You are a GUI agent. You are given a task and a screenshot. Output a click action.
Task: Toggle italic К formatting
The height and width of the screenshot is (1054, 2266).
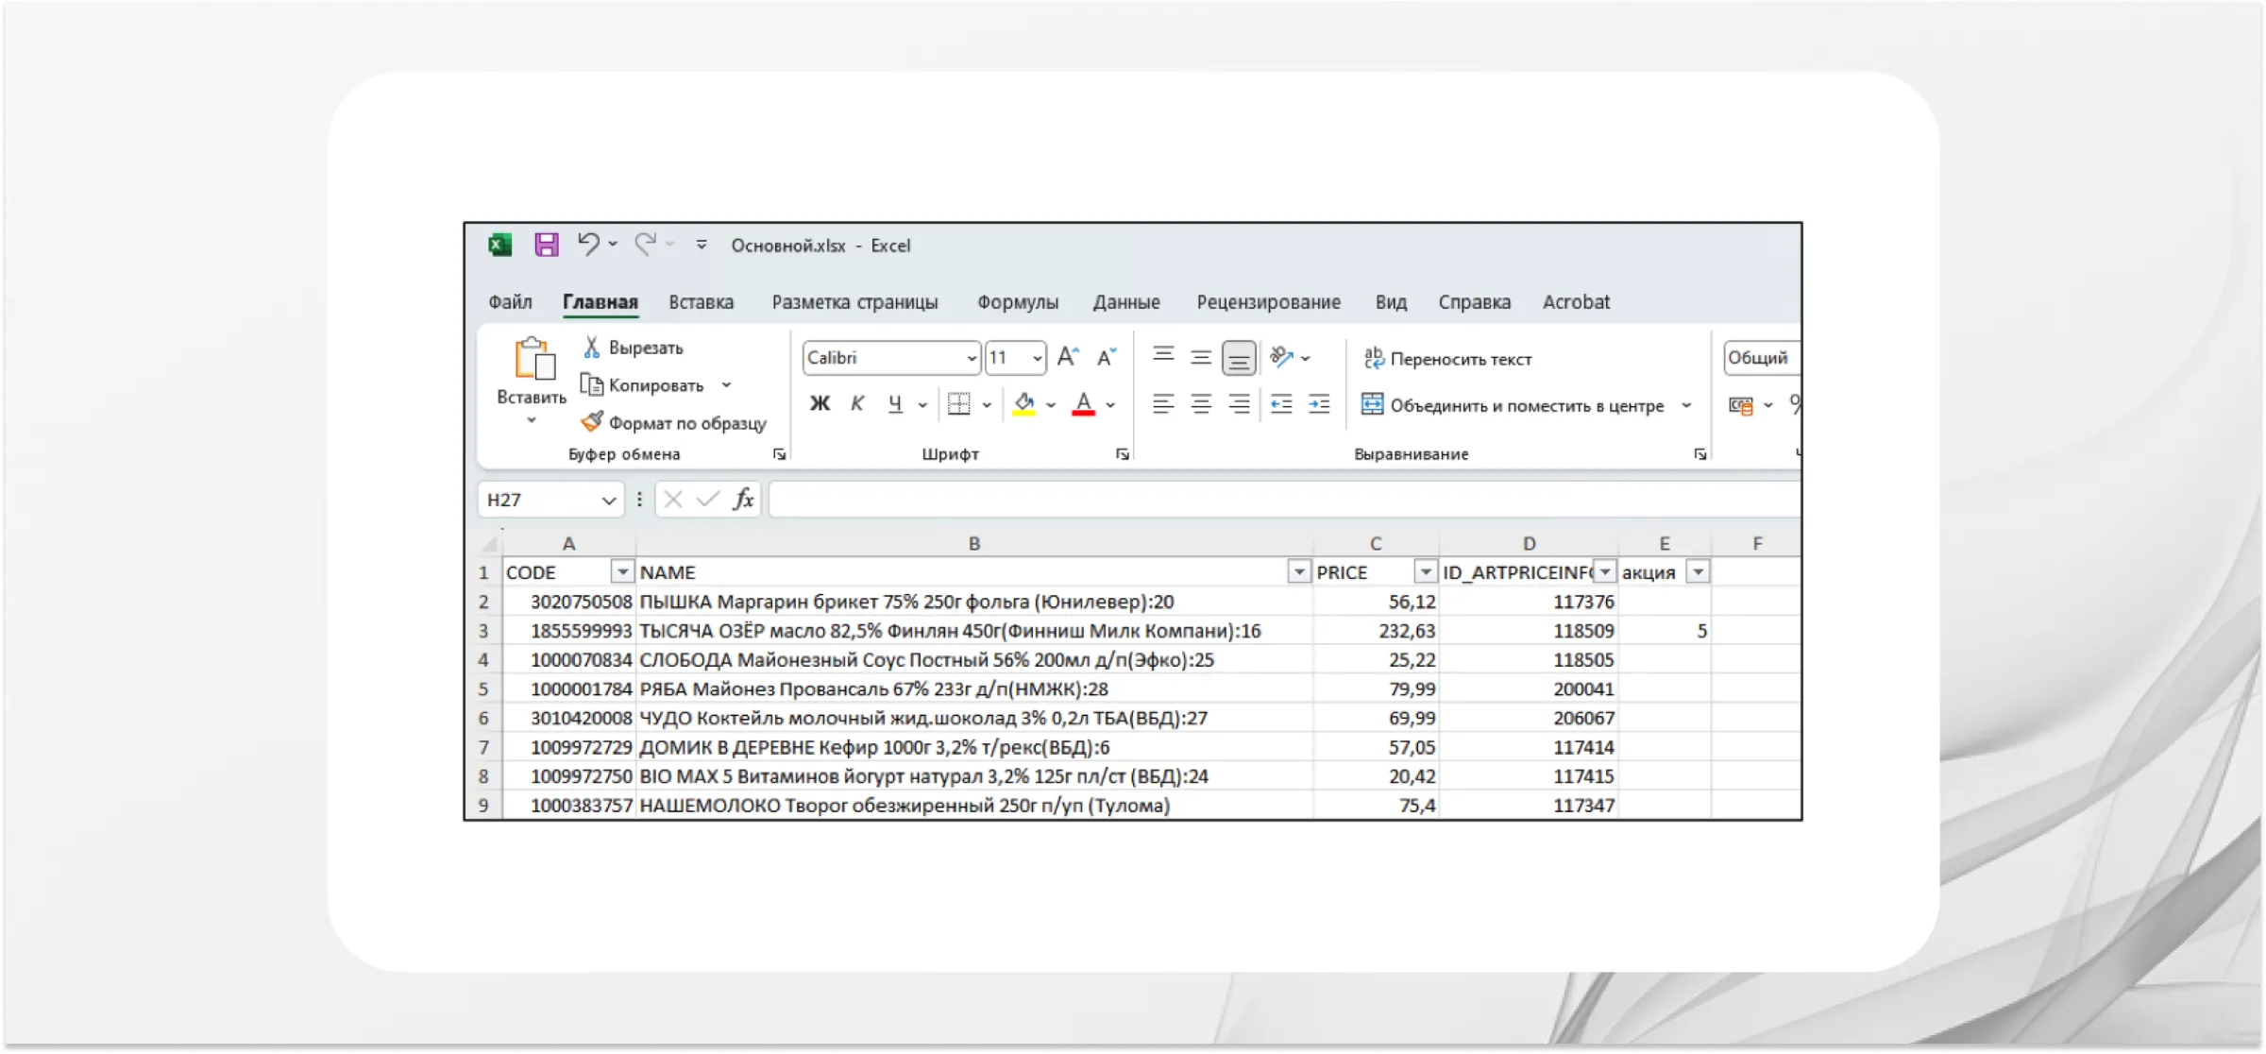857,404
